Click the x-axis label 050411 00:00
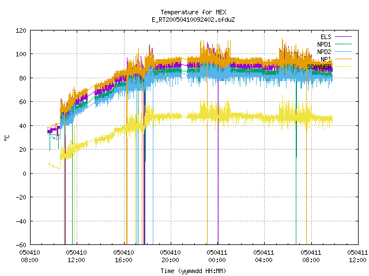 217,256
